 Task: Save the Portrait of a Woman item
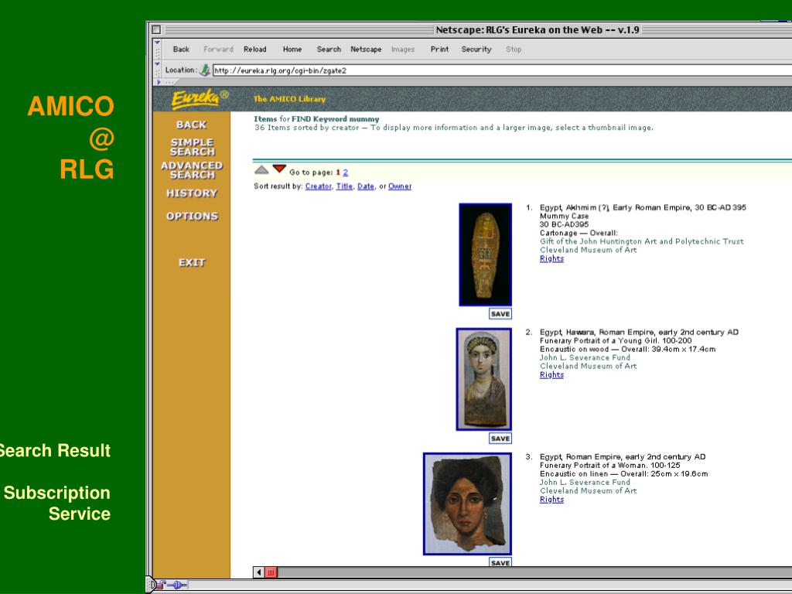pyautogui.click(x=500, y=562)
